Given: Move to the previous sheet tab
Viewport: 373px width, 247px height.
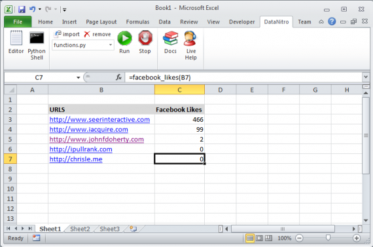Looking at the screenshot, I should tap(16, 229).
